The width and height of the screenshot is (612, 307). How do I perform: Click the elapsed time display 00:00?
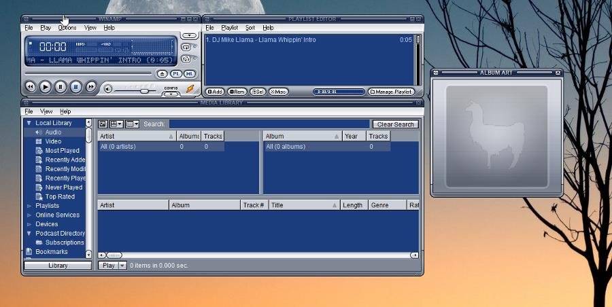pos(52,47)
